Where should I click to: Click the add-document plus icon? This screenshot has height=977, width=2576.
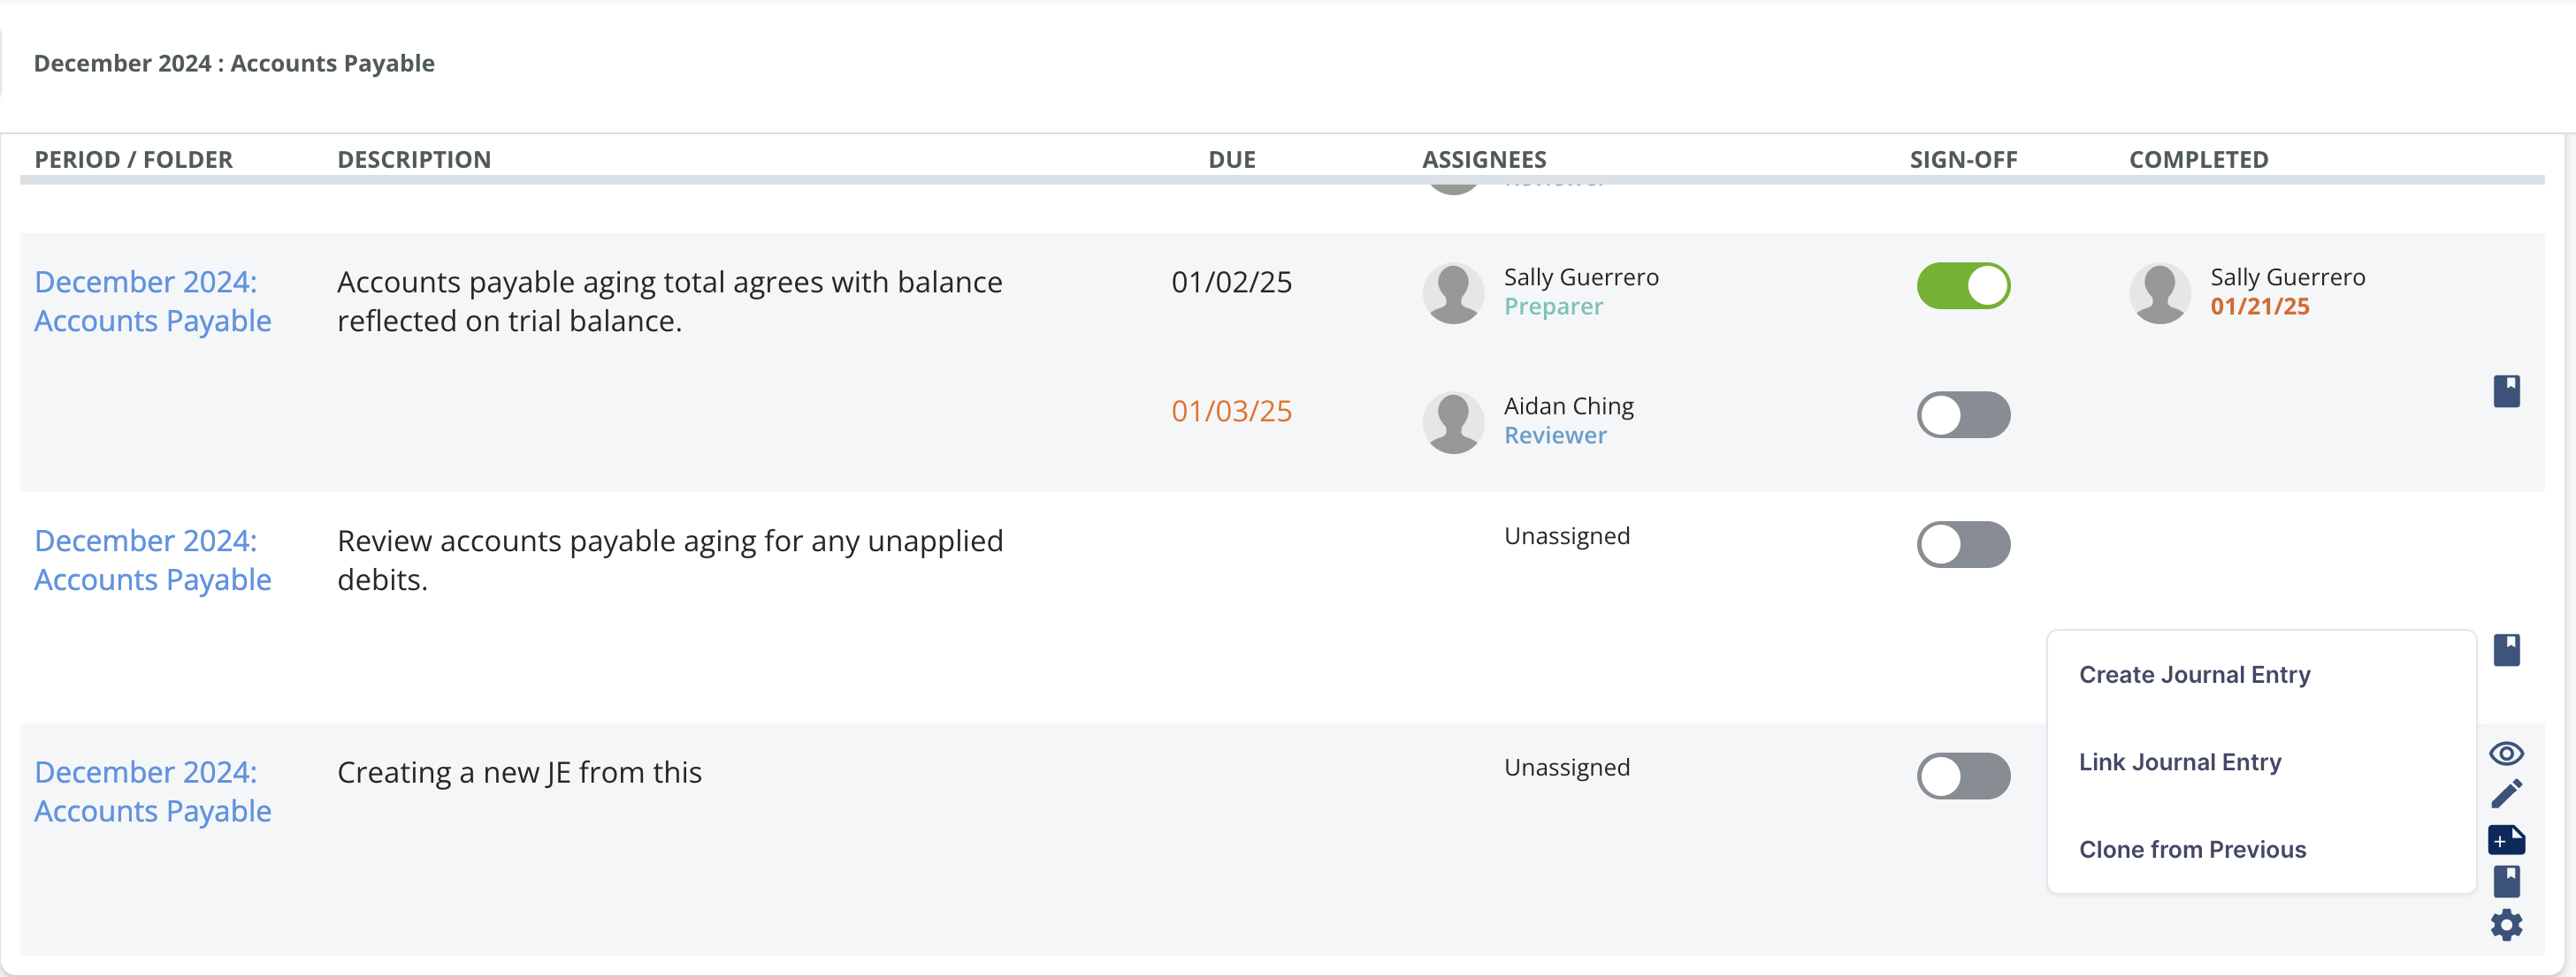pyautogui.click(x=2506, y=840)
